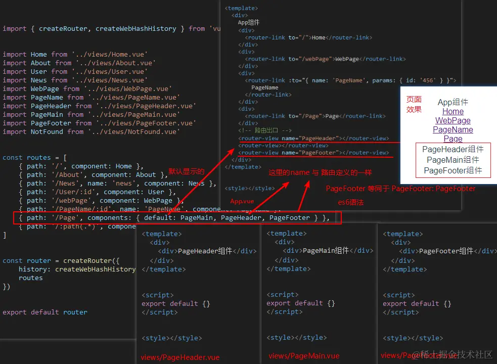Click router-view name="PageFooter" line
497x364 pixels.
pyautogui.click(x=314, y=153)
